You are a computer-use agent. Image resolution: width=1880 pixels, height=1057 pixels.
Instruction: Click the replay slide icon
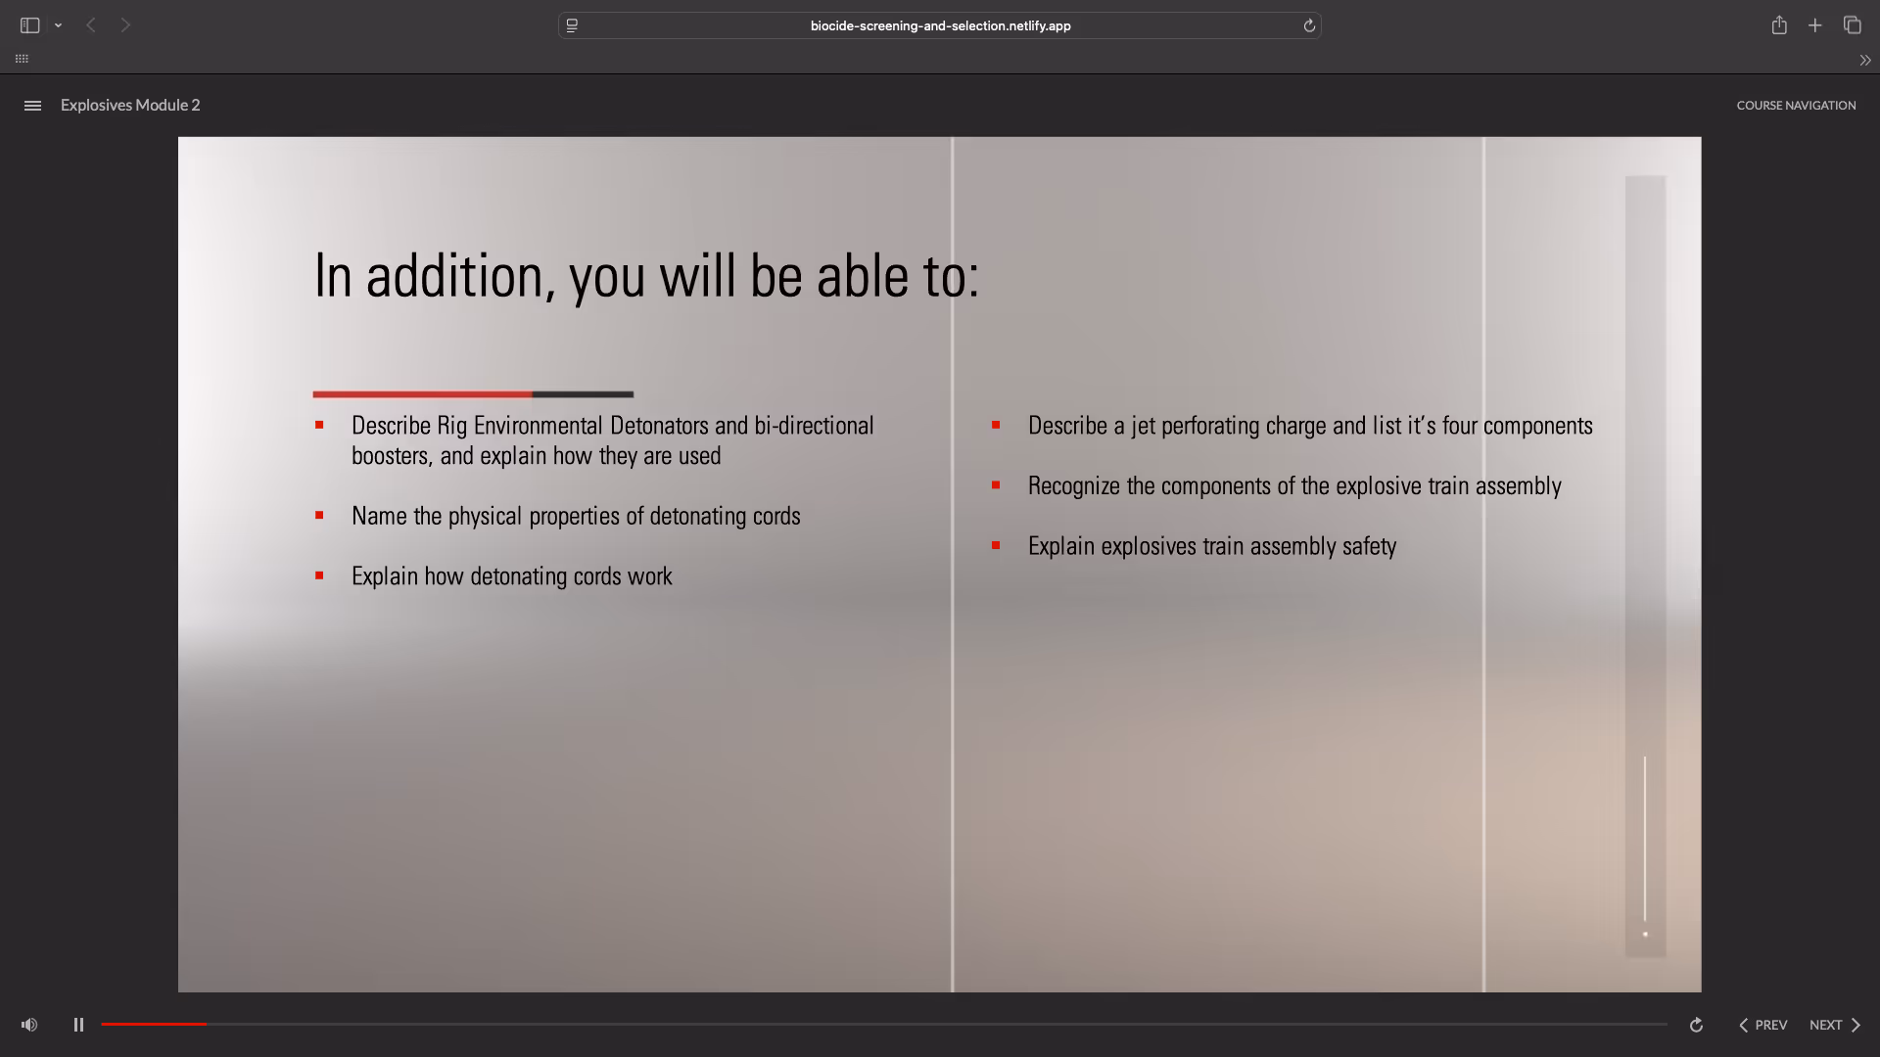tap(1696, 1025)
